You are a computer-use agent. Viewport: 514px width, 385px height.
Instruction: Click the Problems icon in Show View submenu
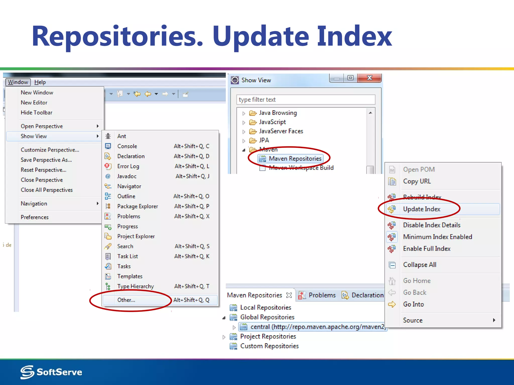click(x=108, y=216)
